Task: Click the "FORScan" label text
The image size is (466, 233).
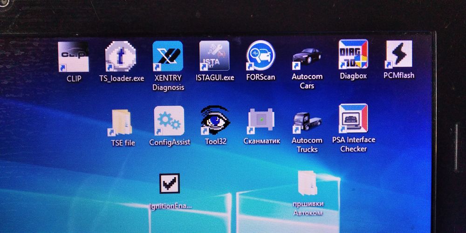Action: pyautogui.click(x=260, y=77)
